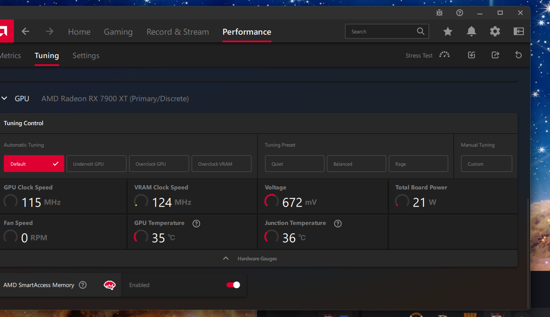Viewport: 550px width, 317px height.
Task: Open the Home tab
Action: (79, 32)
